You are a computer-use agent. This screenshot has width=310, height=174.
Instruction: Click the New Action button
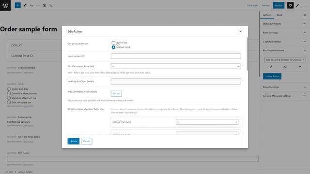click(272, 76)
